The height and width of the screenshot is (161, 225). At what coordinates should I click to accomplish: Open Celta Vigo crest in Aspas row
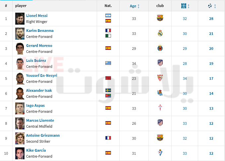point(160,108)
